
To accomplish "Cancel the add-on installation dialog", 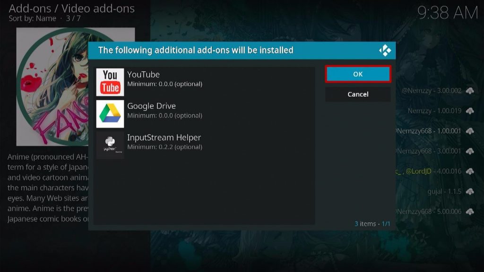I will click(x=358, y=94).
